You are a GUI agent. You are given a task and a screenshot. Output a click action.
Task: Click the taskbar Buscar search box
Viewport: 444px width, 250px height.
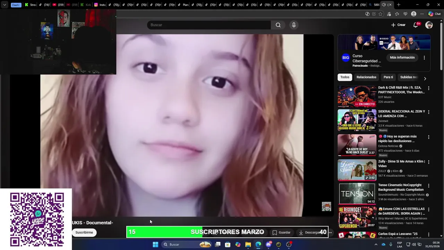[x=187, y=244]
